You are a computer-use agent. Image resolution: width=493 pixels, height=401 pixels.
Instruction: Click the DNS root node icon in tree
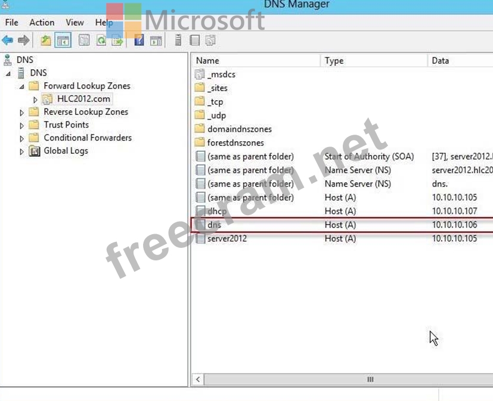point(7,60)
